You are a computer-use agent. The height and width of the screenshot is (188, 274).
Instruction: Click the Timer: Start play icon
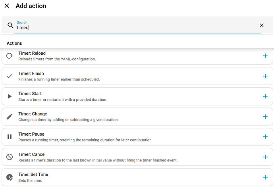click(10, 96)
